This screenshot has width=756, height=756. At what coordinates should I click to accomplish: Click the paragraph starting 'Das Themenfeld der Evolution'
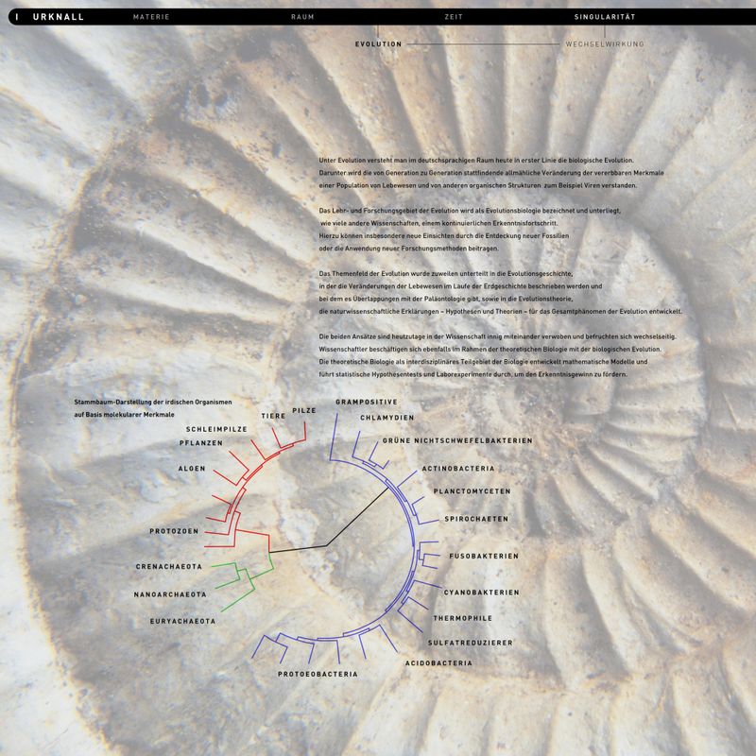point(501,292)
